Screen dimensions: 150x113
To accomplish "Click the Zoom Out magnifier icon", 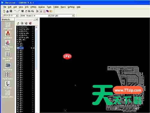I will 32,11.
